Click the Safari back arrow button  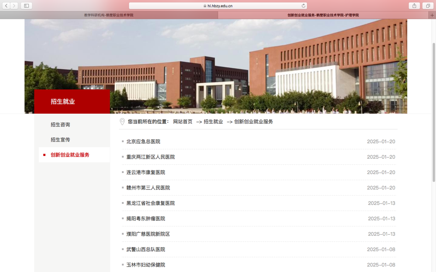click(6, 6)
